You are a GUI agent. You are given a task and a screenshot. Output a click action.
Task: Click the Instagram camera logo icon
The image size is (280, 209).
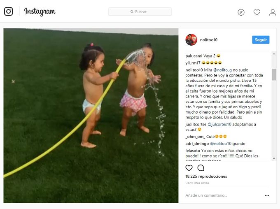click(x=8, y=12)
